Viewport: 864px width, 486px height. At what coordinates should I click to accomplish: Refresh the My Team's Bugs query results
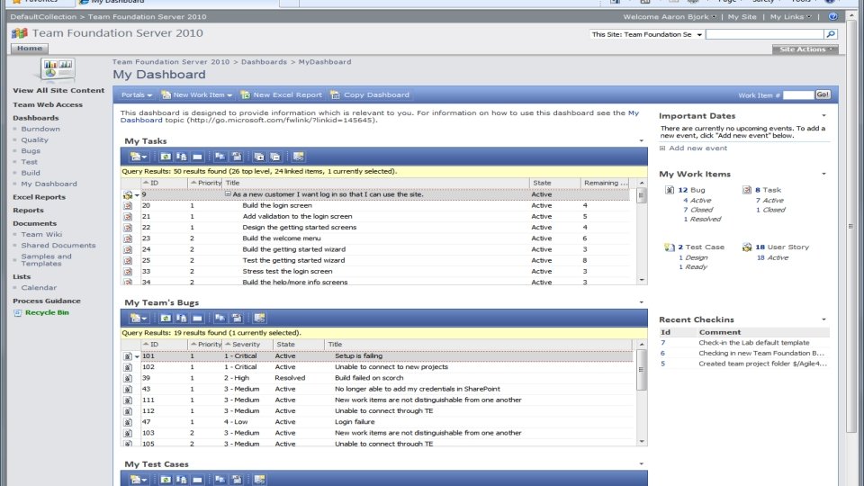[166, 319]
